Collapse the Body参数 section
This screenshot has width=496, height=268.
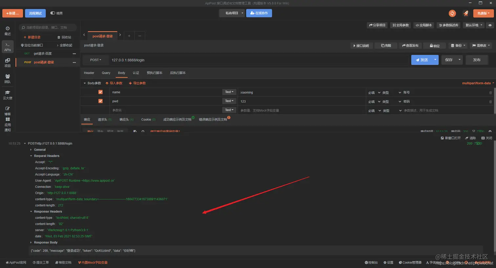click(x=85, y=83)
